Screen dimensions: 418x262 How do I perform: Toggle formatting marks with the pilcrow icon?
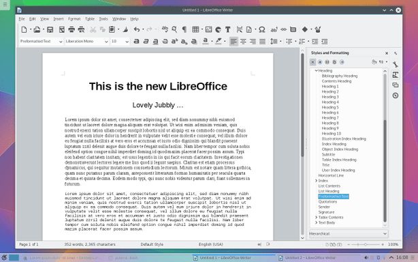pyautogui.click(x=184, y=29)
